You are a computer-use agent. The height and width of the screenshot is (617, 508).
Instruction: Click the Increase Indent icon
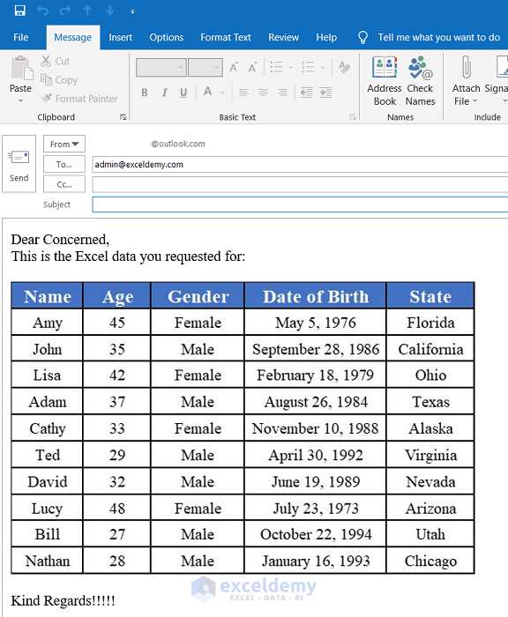coord(325,93)
